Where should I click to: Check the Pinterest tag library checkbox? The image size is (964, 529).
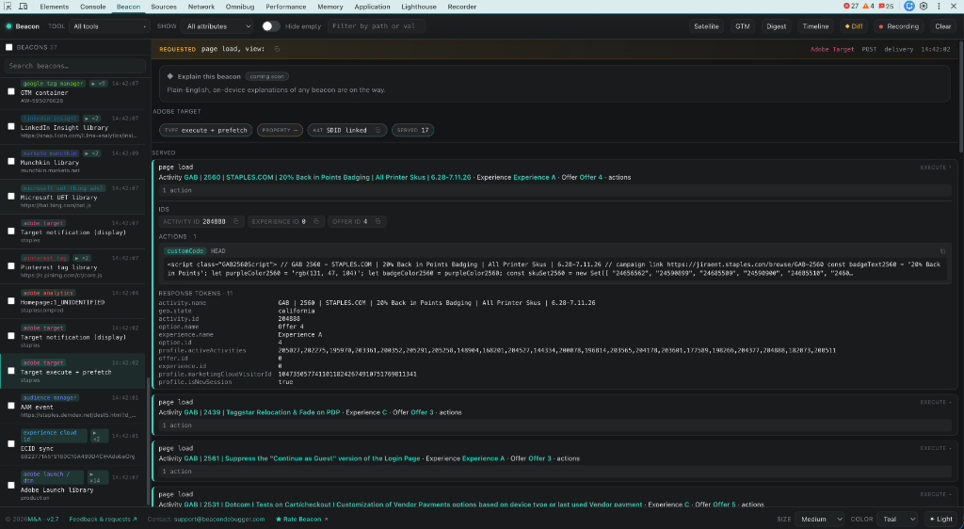tap(11, 266)
